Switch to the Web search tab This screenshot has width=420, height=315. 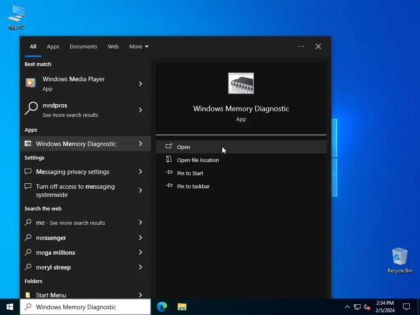[x=113, y=47]
